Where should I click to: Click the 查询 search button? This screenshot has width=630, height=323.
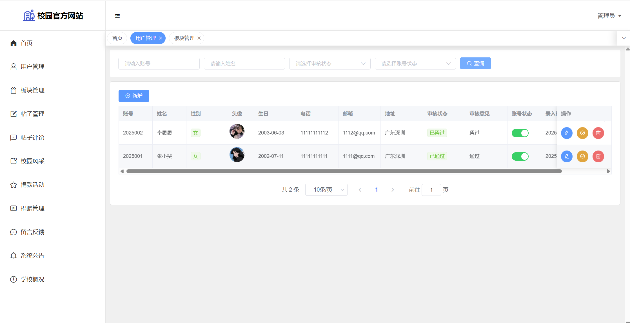[x=475, y=63]
